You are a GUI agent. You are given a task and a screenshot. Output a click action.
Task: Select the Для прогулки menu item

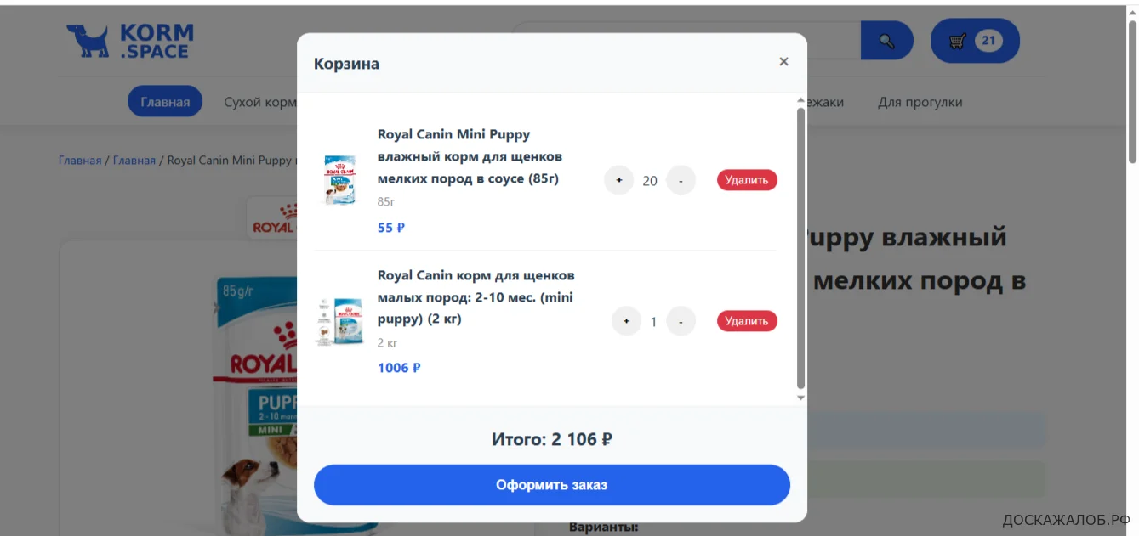[x=920, y=102]
